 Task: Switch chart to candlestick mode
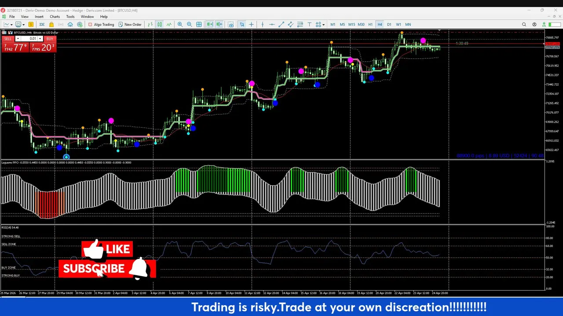160,25
